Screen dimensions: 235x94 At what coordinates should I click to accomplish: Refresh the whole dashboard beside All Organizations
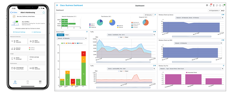tap(224, 11)
